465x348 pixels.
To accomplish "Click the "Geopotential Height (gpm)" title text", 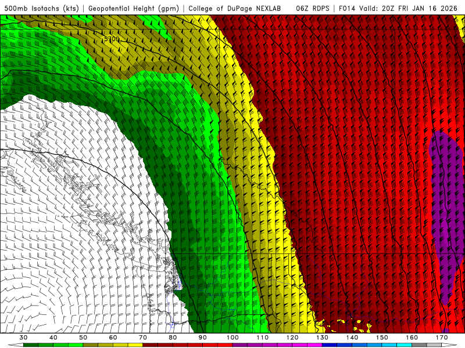I will [x=134, y=8].
